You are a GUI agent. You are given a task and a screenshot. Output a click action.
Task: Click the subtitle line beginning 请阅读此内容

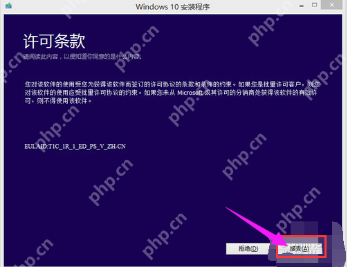(x=82, y=57)
